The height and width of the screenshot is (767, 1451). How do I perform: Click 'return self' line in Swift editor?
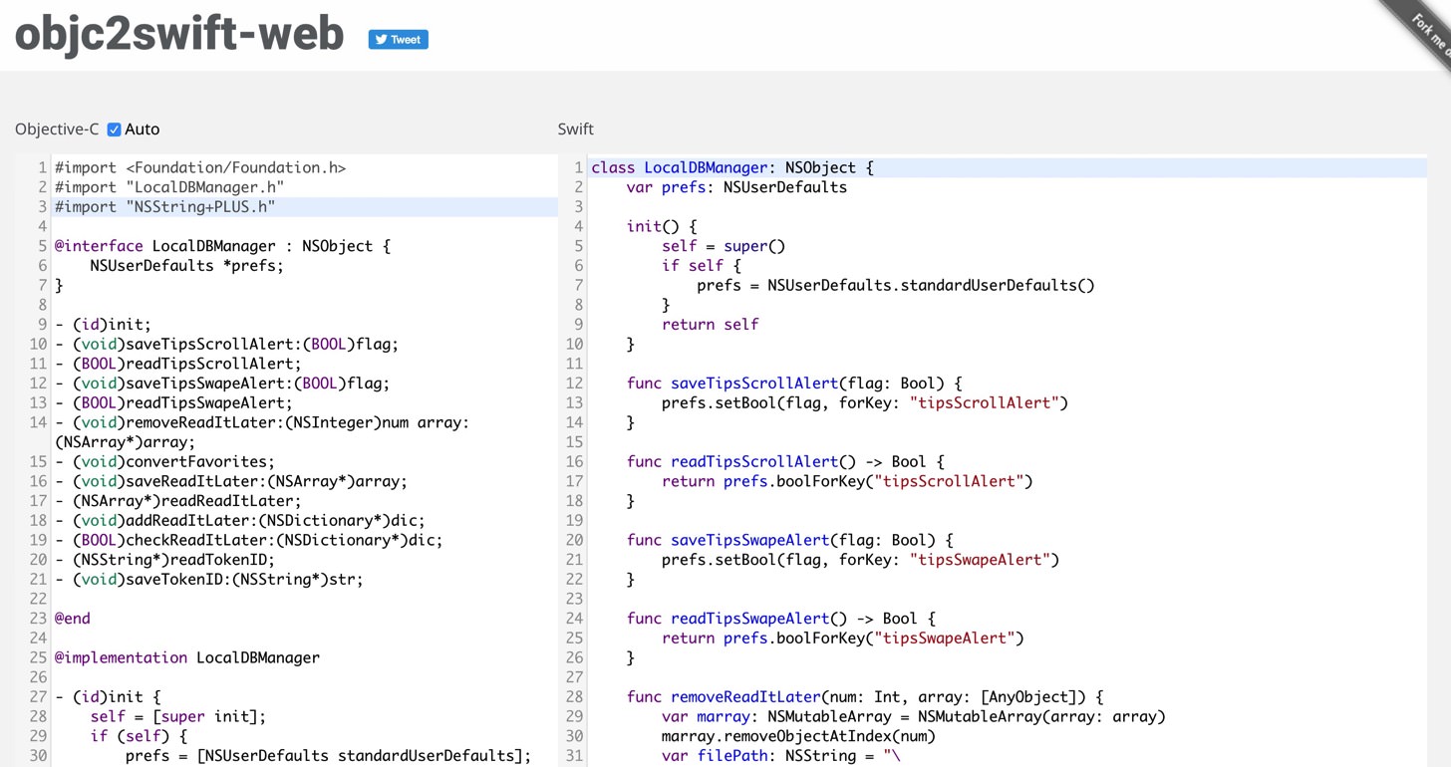click(710, 325)
